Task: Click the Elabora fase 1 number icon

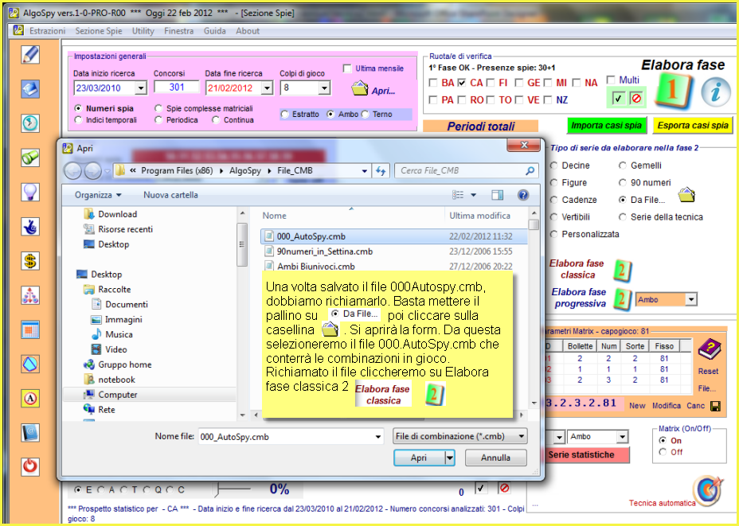Action: 671,92
